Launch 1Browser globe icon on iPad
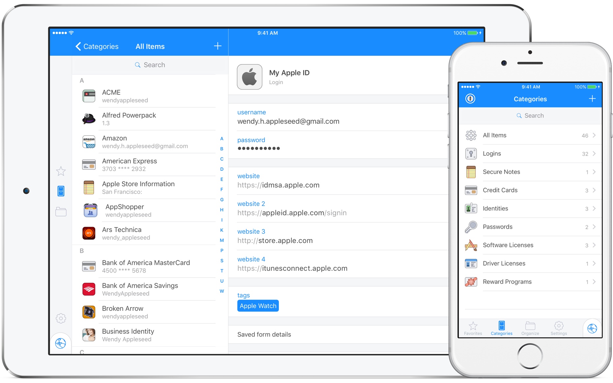 point(61,343)
